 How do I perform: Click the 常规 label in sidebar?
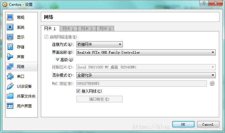pos(21,17)
